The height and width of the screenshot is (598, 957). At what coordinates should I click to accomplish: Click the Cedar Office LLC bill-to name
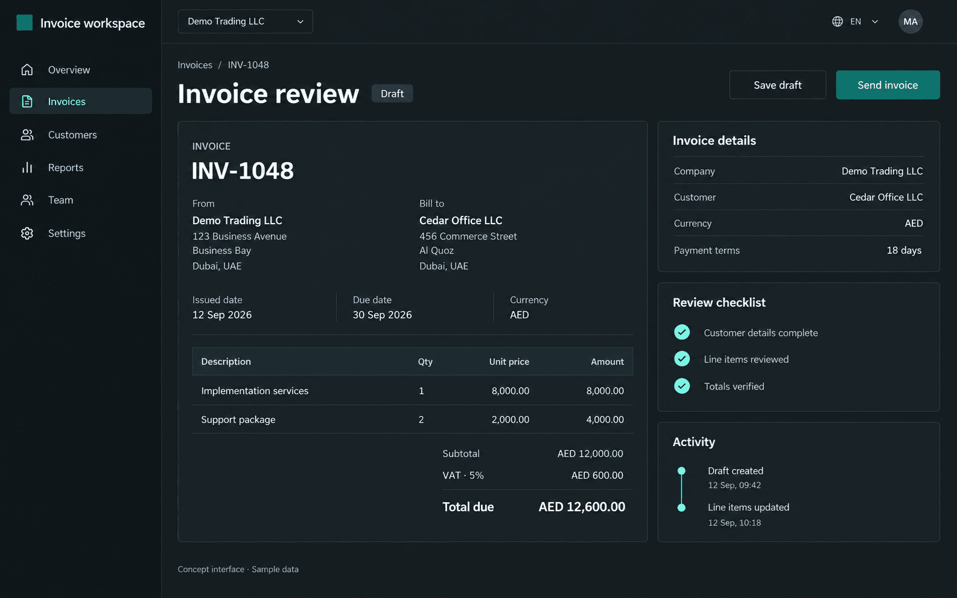coord(461,221)
